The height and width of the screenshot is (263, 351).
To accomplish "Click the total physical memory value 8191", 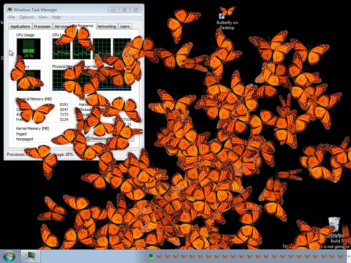I will [x=64, y=104].
